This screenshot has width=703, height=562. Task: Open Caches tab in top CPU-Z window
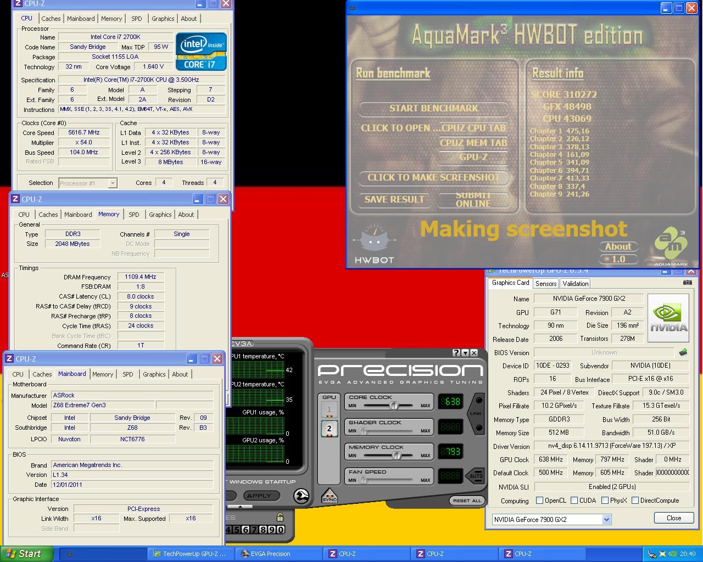[51, 19]
